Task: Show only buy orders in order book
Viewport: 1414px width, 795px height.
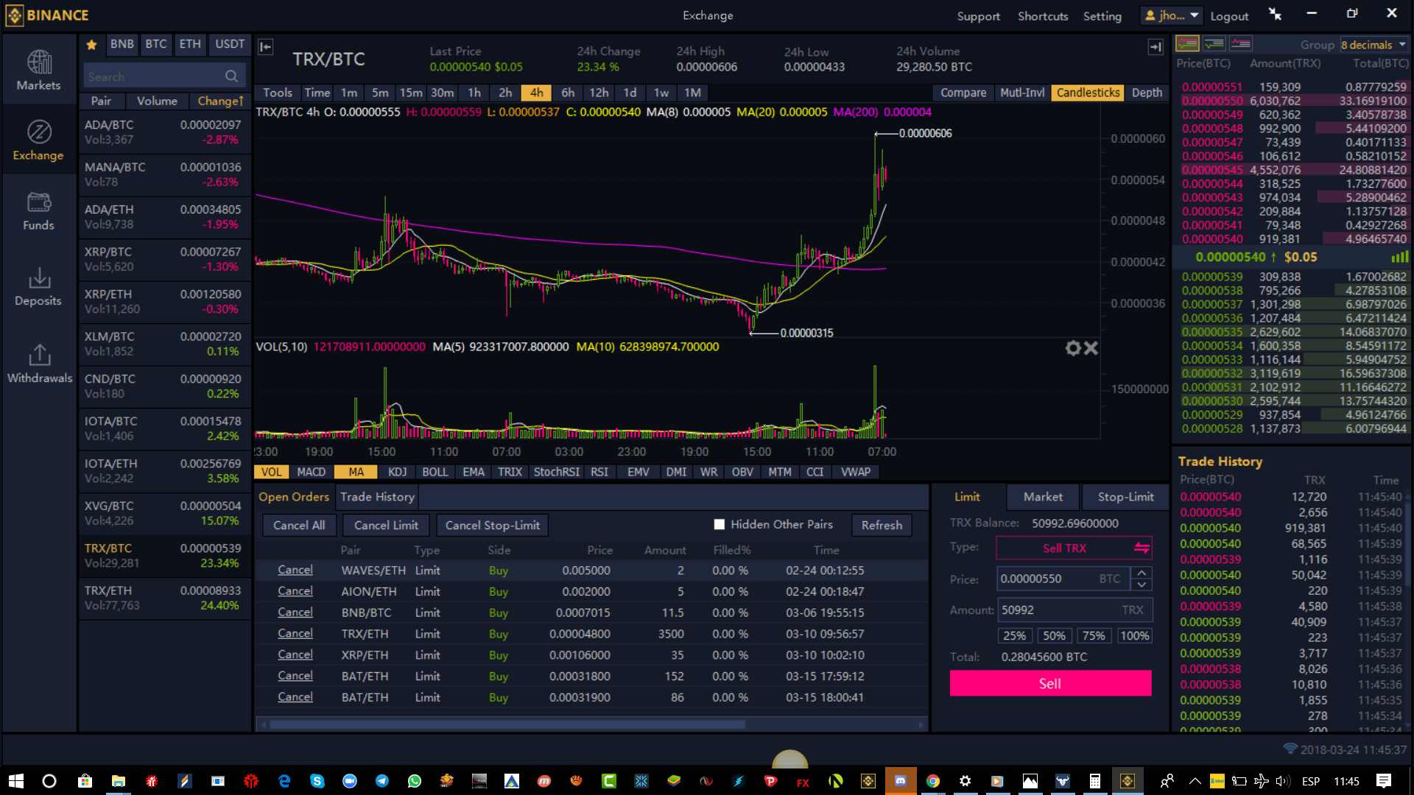Action: click(1214, 44)
